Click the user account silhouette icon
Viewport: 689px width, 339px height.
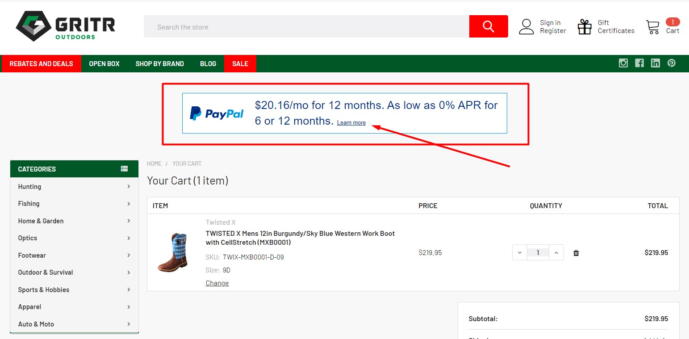tap(526, 27)
